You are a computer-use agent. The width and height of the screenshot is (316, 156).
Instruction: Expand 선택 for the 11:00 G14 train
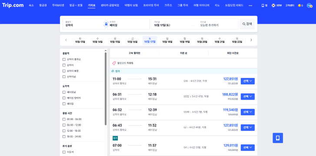(x=248, y=81)
